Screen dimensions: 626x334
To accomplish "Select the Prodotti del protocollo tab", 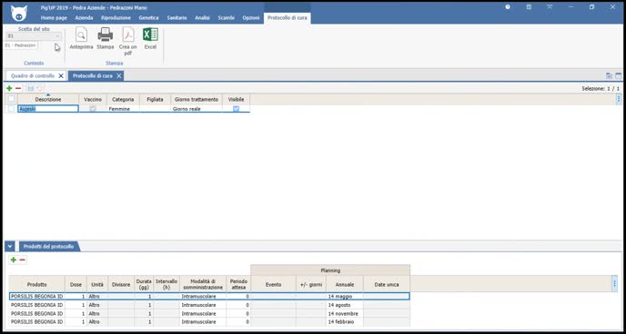I will [x=49, y=247].
